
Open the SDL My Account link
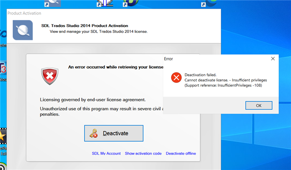(106, 154)
